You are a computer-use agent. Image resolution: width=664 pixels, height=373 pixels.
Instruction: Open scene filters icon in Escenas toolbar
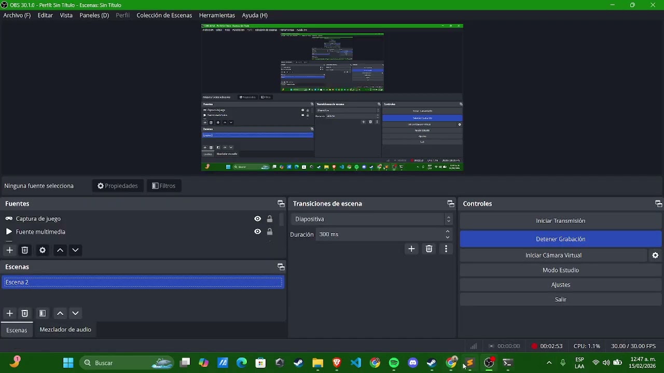(43, 313)
